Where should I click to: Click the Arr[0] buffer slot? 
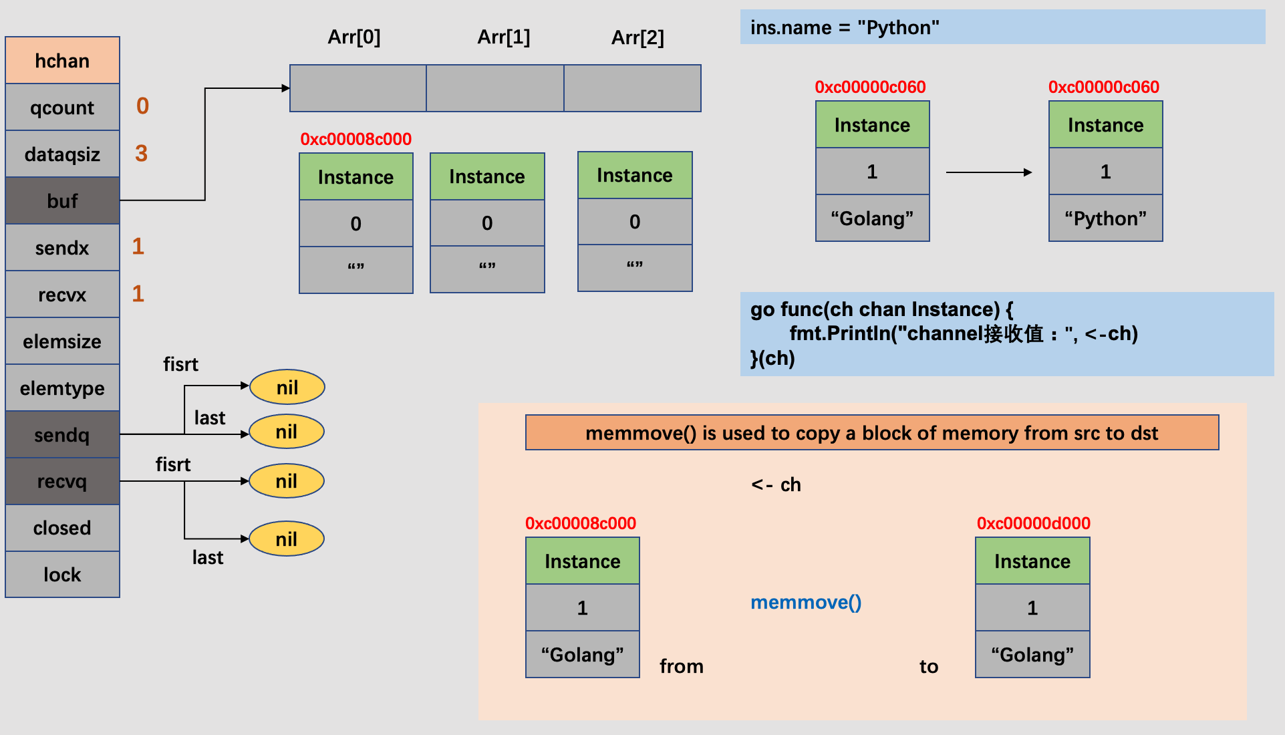tap(358, 88)
